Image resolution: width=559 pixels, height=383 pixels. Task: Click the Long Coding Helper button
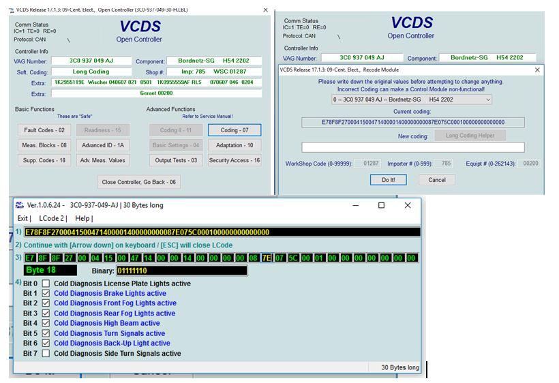470,136
